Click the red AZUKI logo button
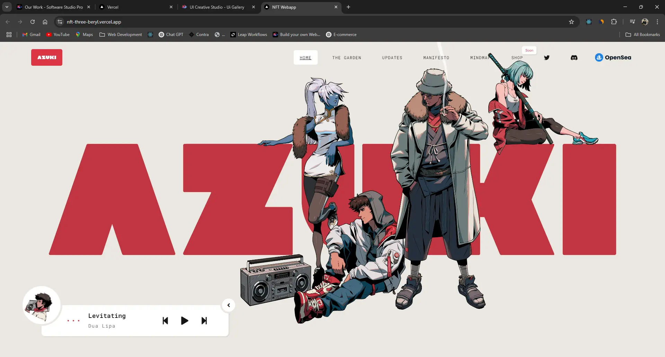 [x=47, y=57]
